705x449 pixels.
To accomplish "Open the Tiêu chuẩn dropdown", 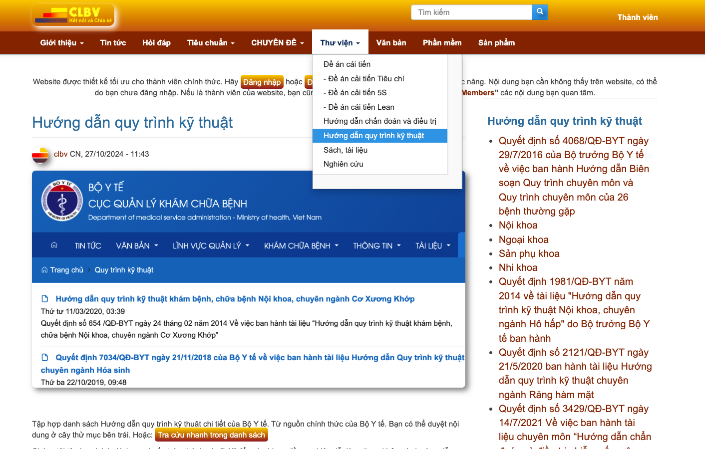I will 211,43.
